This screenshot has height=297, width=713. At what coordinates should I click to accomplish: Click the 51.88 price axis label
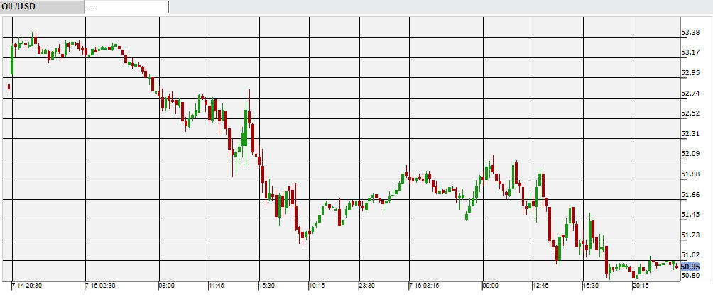click(x=691, y=174)
